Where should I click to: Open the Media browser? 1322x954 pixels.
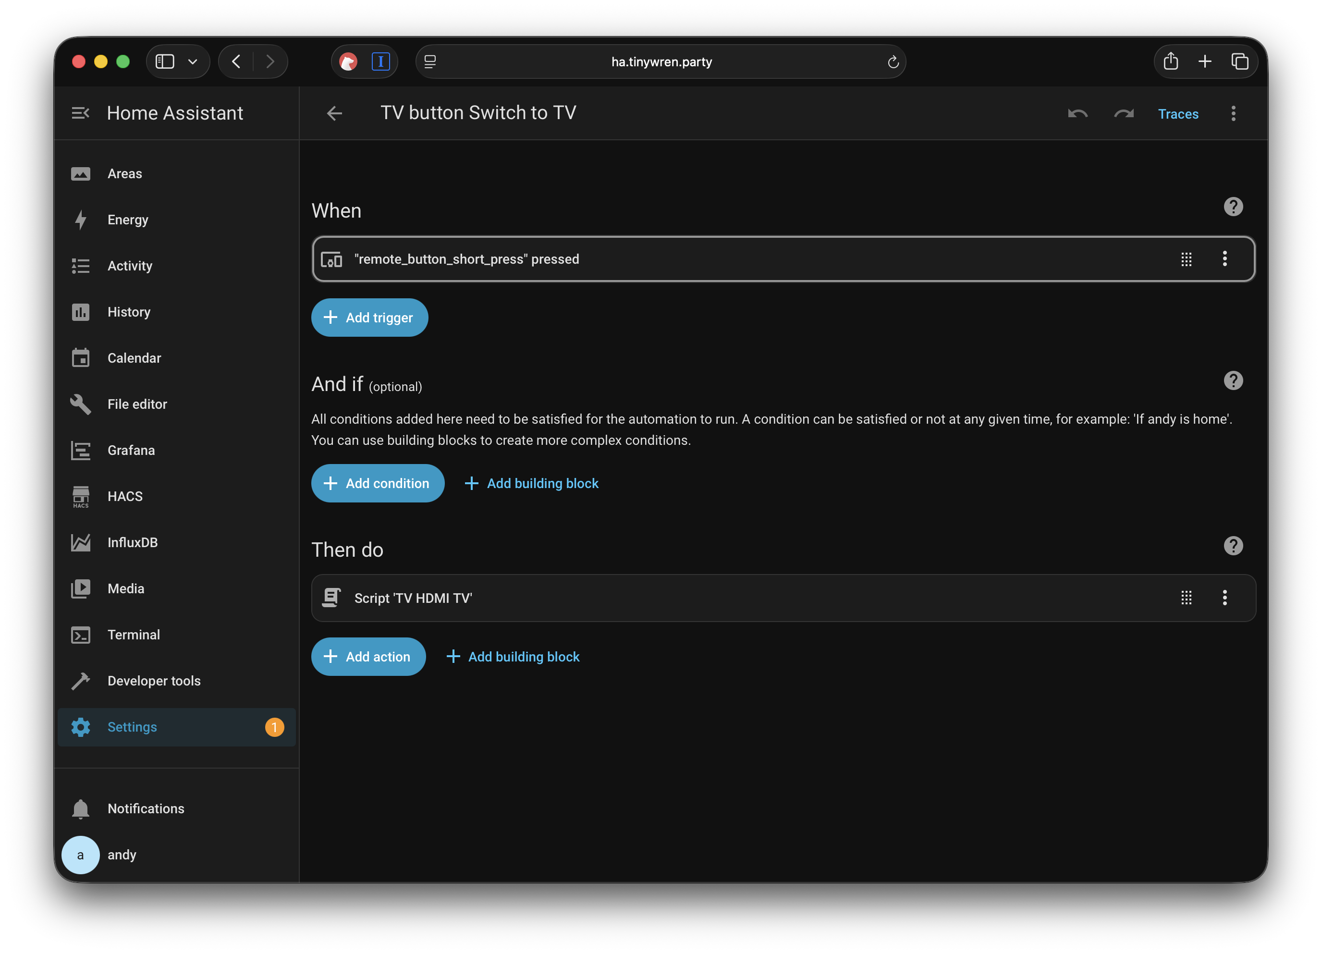point(125,588)
